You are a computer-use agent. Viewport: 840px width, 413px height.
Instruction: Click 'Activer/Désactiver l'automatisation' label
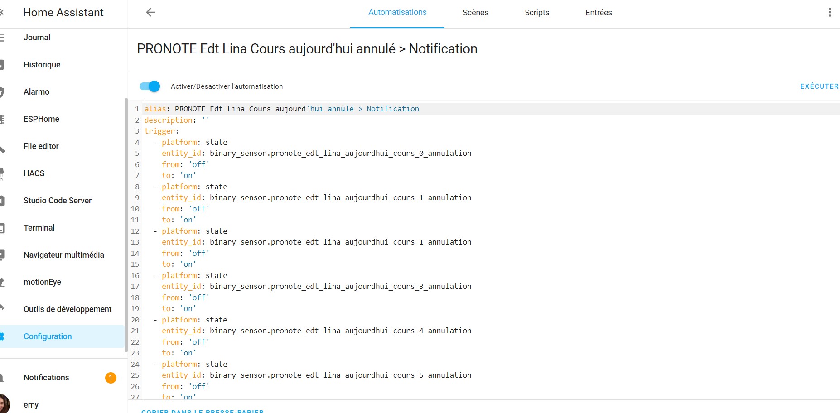pyautogui.click(x=227, y=86)
